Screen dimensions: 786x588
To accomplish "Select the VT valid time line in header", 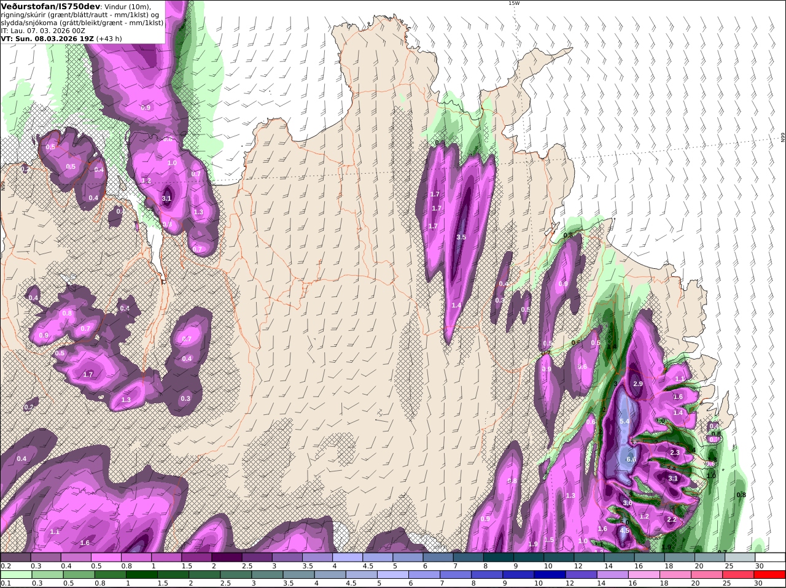I will coord(61,38).
